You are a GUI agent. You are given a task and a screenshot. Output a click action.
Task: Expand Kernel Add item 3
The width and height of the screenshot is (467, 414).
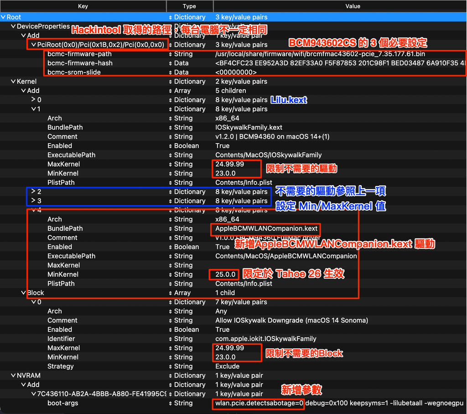(33, 201)
